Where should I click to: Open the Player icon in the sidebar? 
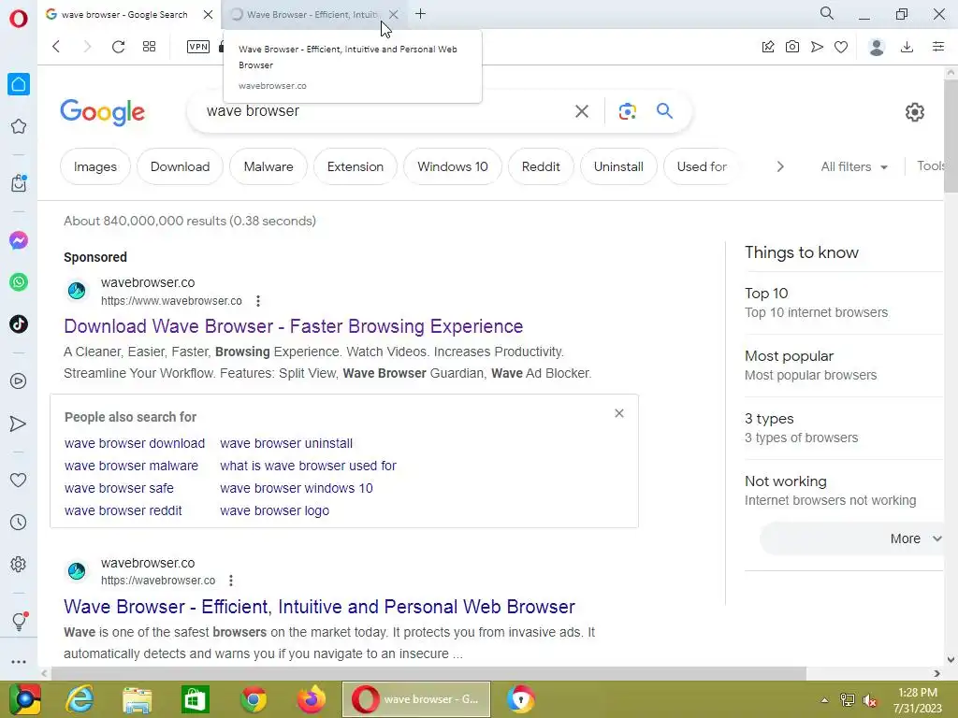pyautogui.click(x=19, y=381)
